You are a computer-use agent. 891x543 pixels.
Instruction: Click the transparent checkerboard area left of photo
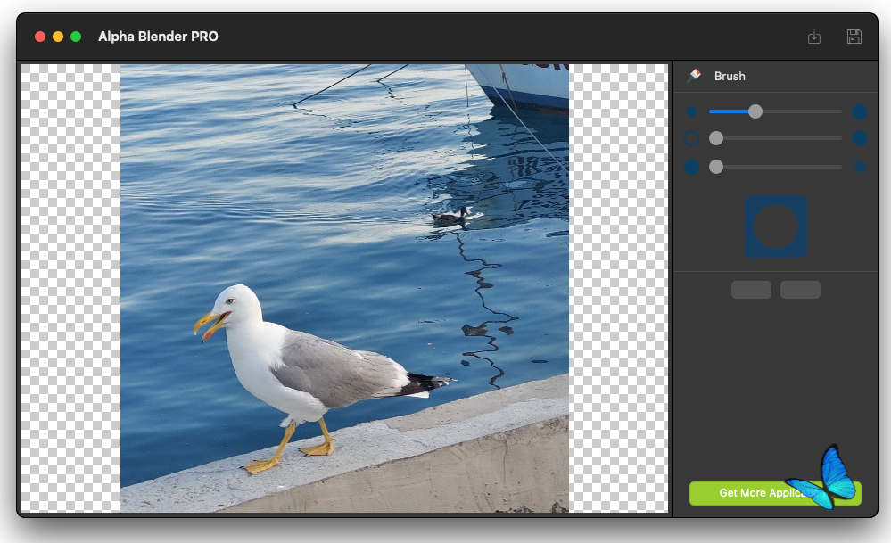pyautogui.click(x=70, y=285)
